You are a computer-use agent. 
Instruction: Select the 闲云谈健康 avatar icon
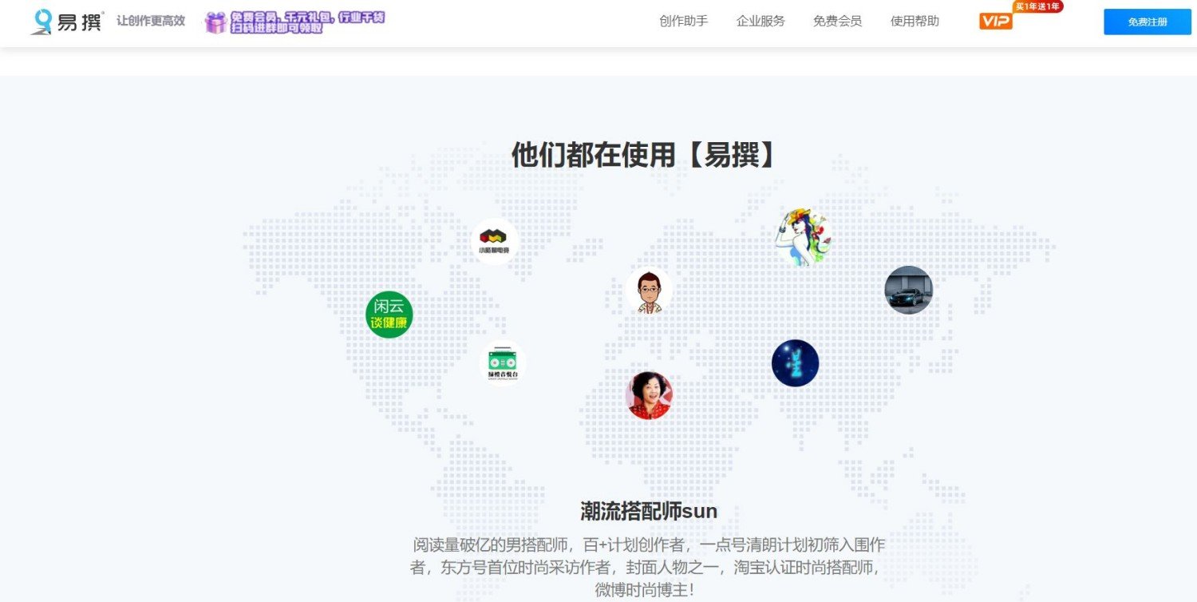pyautogui.click(x=389, y=315)
